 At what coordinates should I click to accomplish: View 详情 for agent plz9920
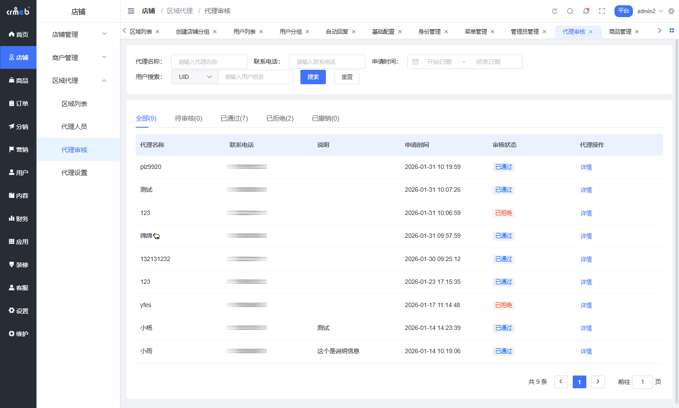click(x=586, y=167)
